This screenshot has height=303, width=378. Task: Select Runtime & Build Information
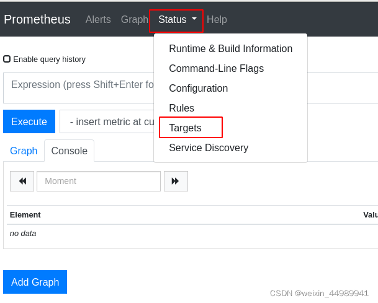pos(230,48)
